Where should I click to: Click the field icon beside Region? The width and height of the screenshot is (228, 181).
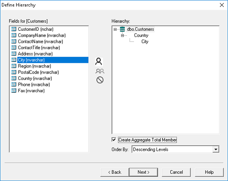coord(14,66)
